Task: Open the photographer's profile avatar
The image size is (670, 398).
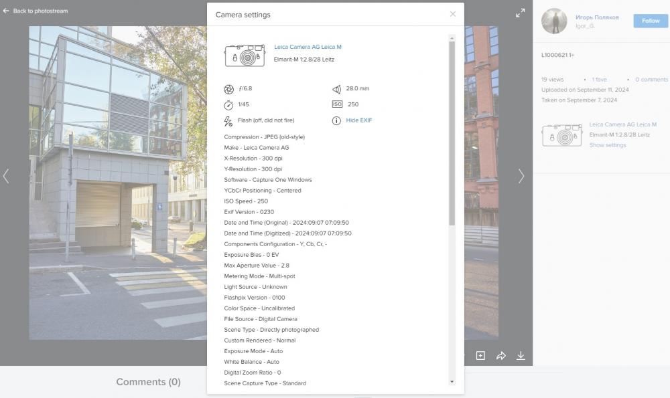Action: [554, 21]
